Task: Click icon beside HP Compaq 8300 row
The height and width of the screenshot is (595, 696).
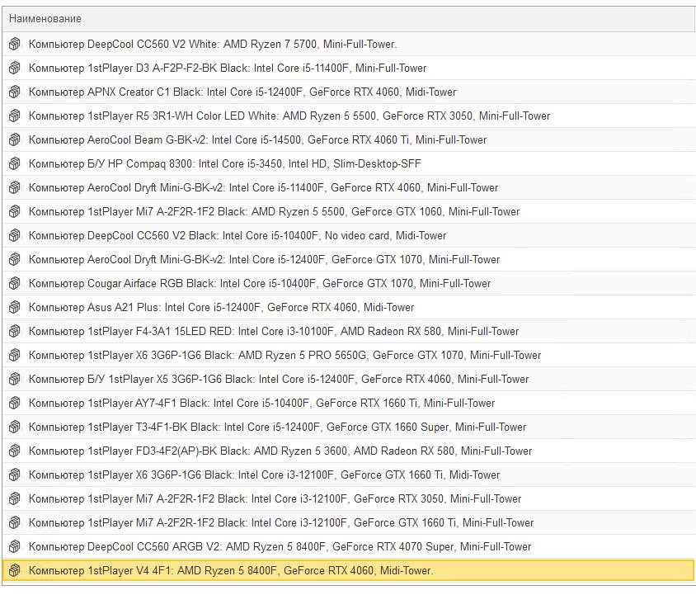Action: [15, 164]
